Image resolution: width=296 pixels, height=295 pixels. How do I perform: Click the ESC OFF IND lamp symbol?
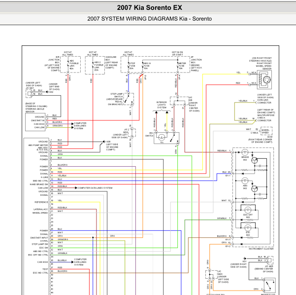(x=248, y=210)
